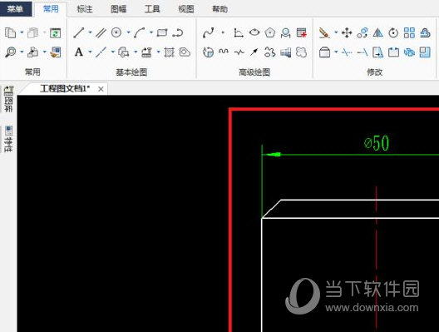The width and height of the screenshot is (439, 332).
Task: Select the Move tool
Action: (x=347, y=32)
